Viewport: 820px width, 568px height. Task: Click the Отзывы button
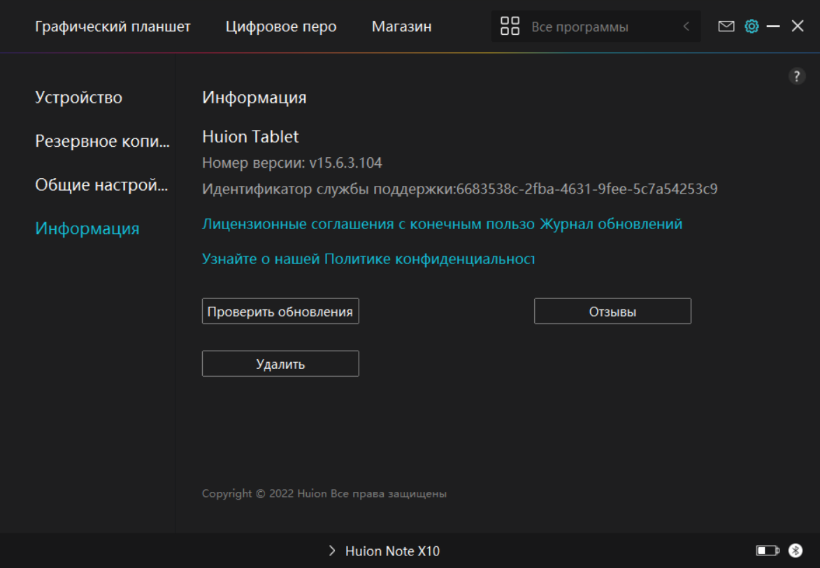pos(612,312)
